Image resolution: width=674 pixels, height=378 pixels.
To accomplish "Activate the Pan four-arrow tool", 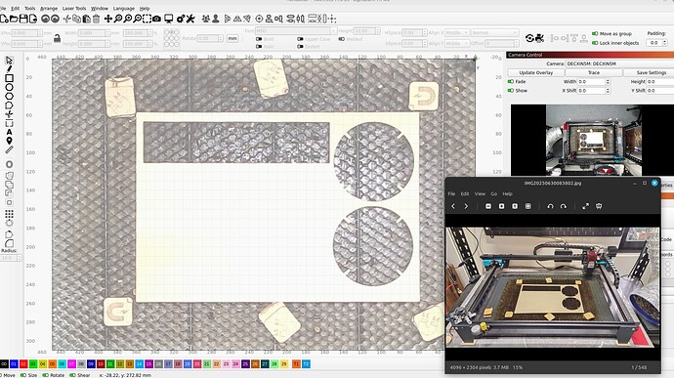I will 107,19.
